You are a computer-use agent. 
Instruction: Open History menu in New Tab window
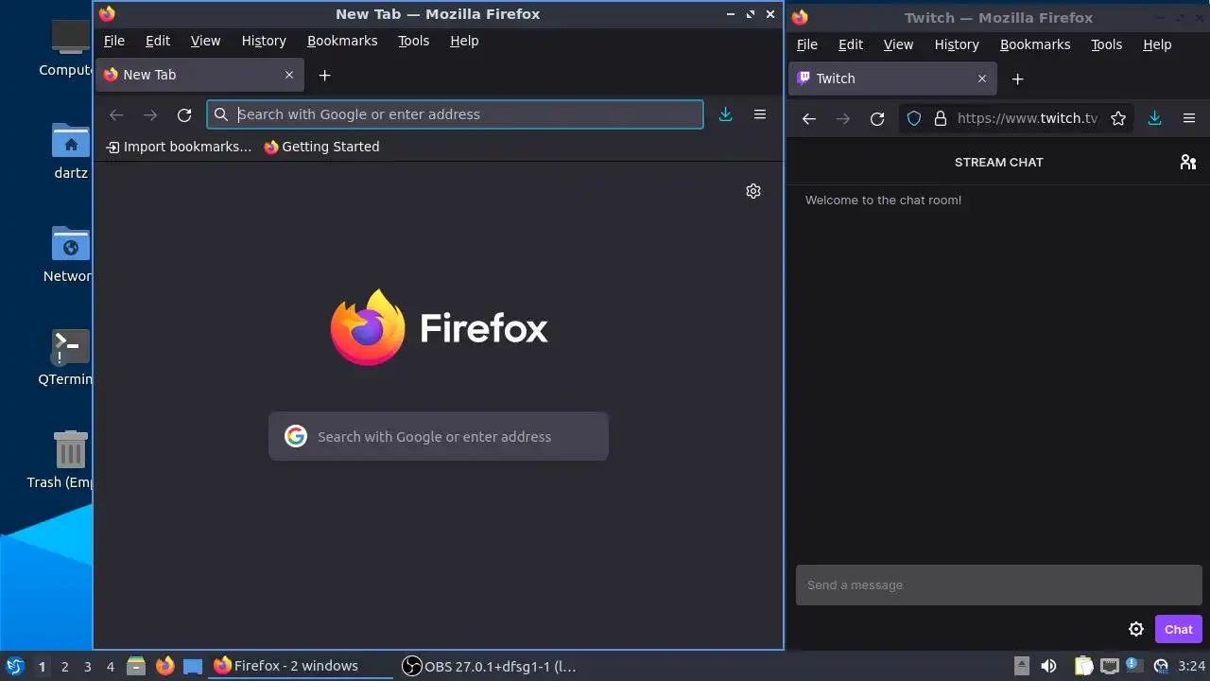point(264,41)
